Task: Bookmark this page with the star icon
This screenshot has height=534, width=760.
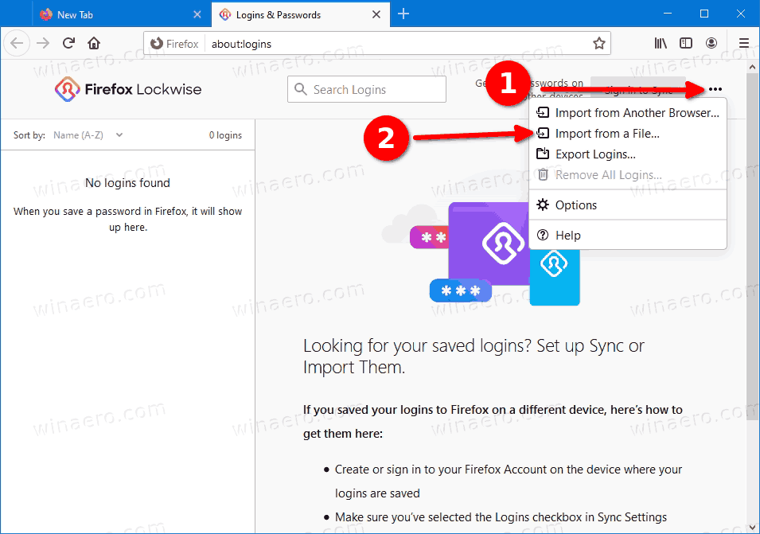Action: click(599, 44)
